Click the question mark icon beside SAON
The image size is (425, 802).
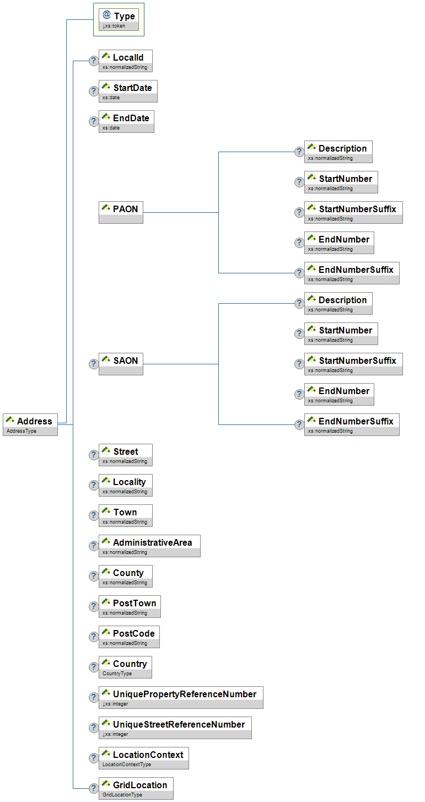point(94,364)
